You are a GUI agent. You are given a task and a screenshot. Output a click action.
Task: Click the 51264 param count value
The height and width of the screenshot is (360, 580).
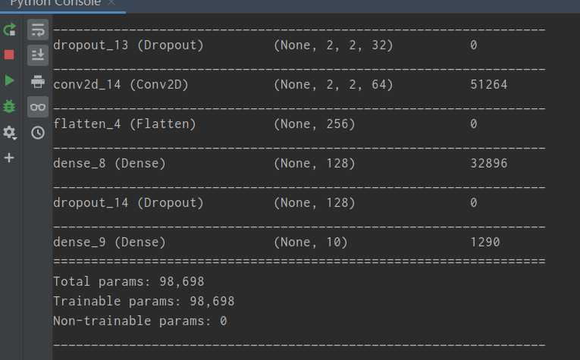(488, 85)
